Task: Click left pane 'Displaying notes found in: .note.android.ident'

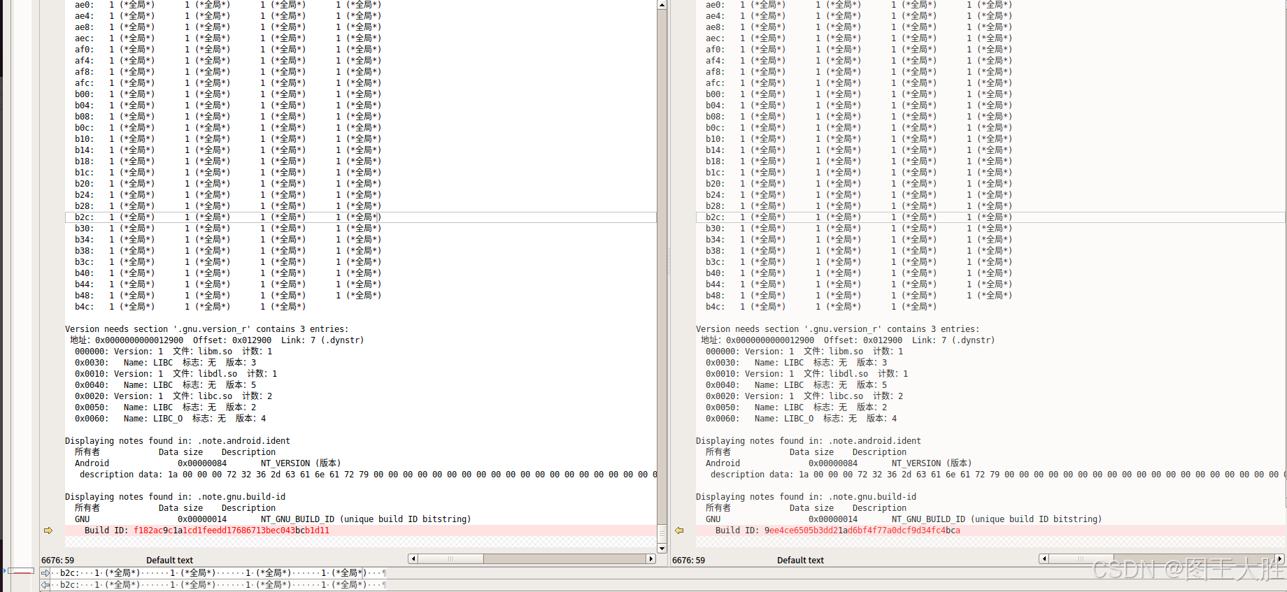Action: (x=177, y=441)
